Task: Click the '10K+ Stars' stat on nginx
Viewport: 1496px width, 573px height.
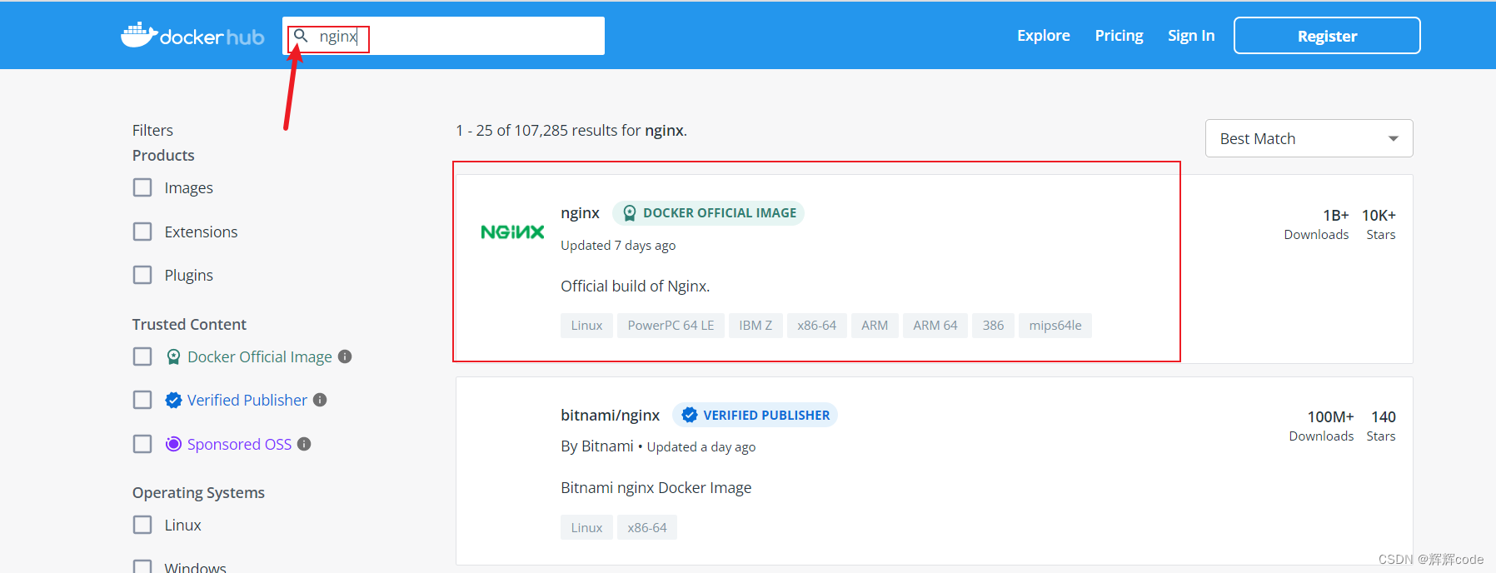Action: tap(1379, 225)
